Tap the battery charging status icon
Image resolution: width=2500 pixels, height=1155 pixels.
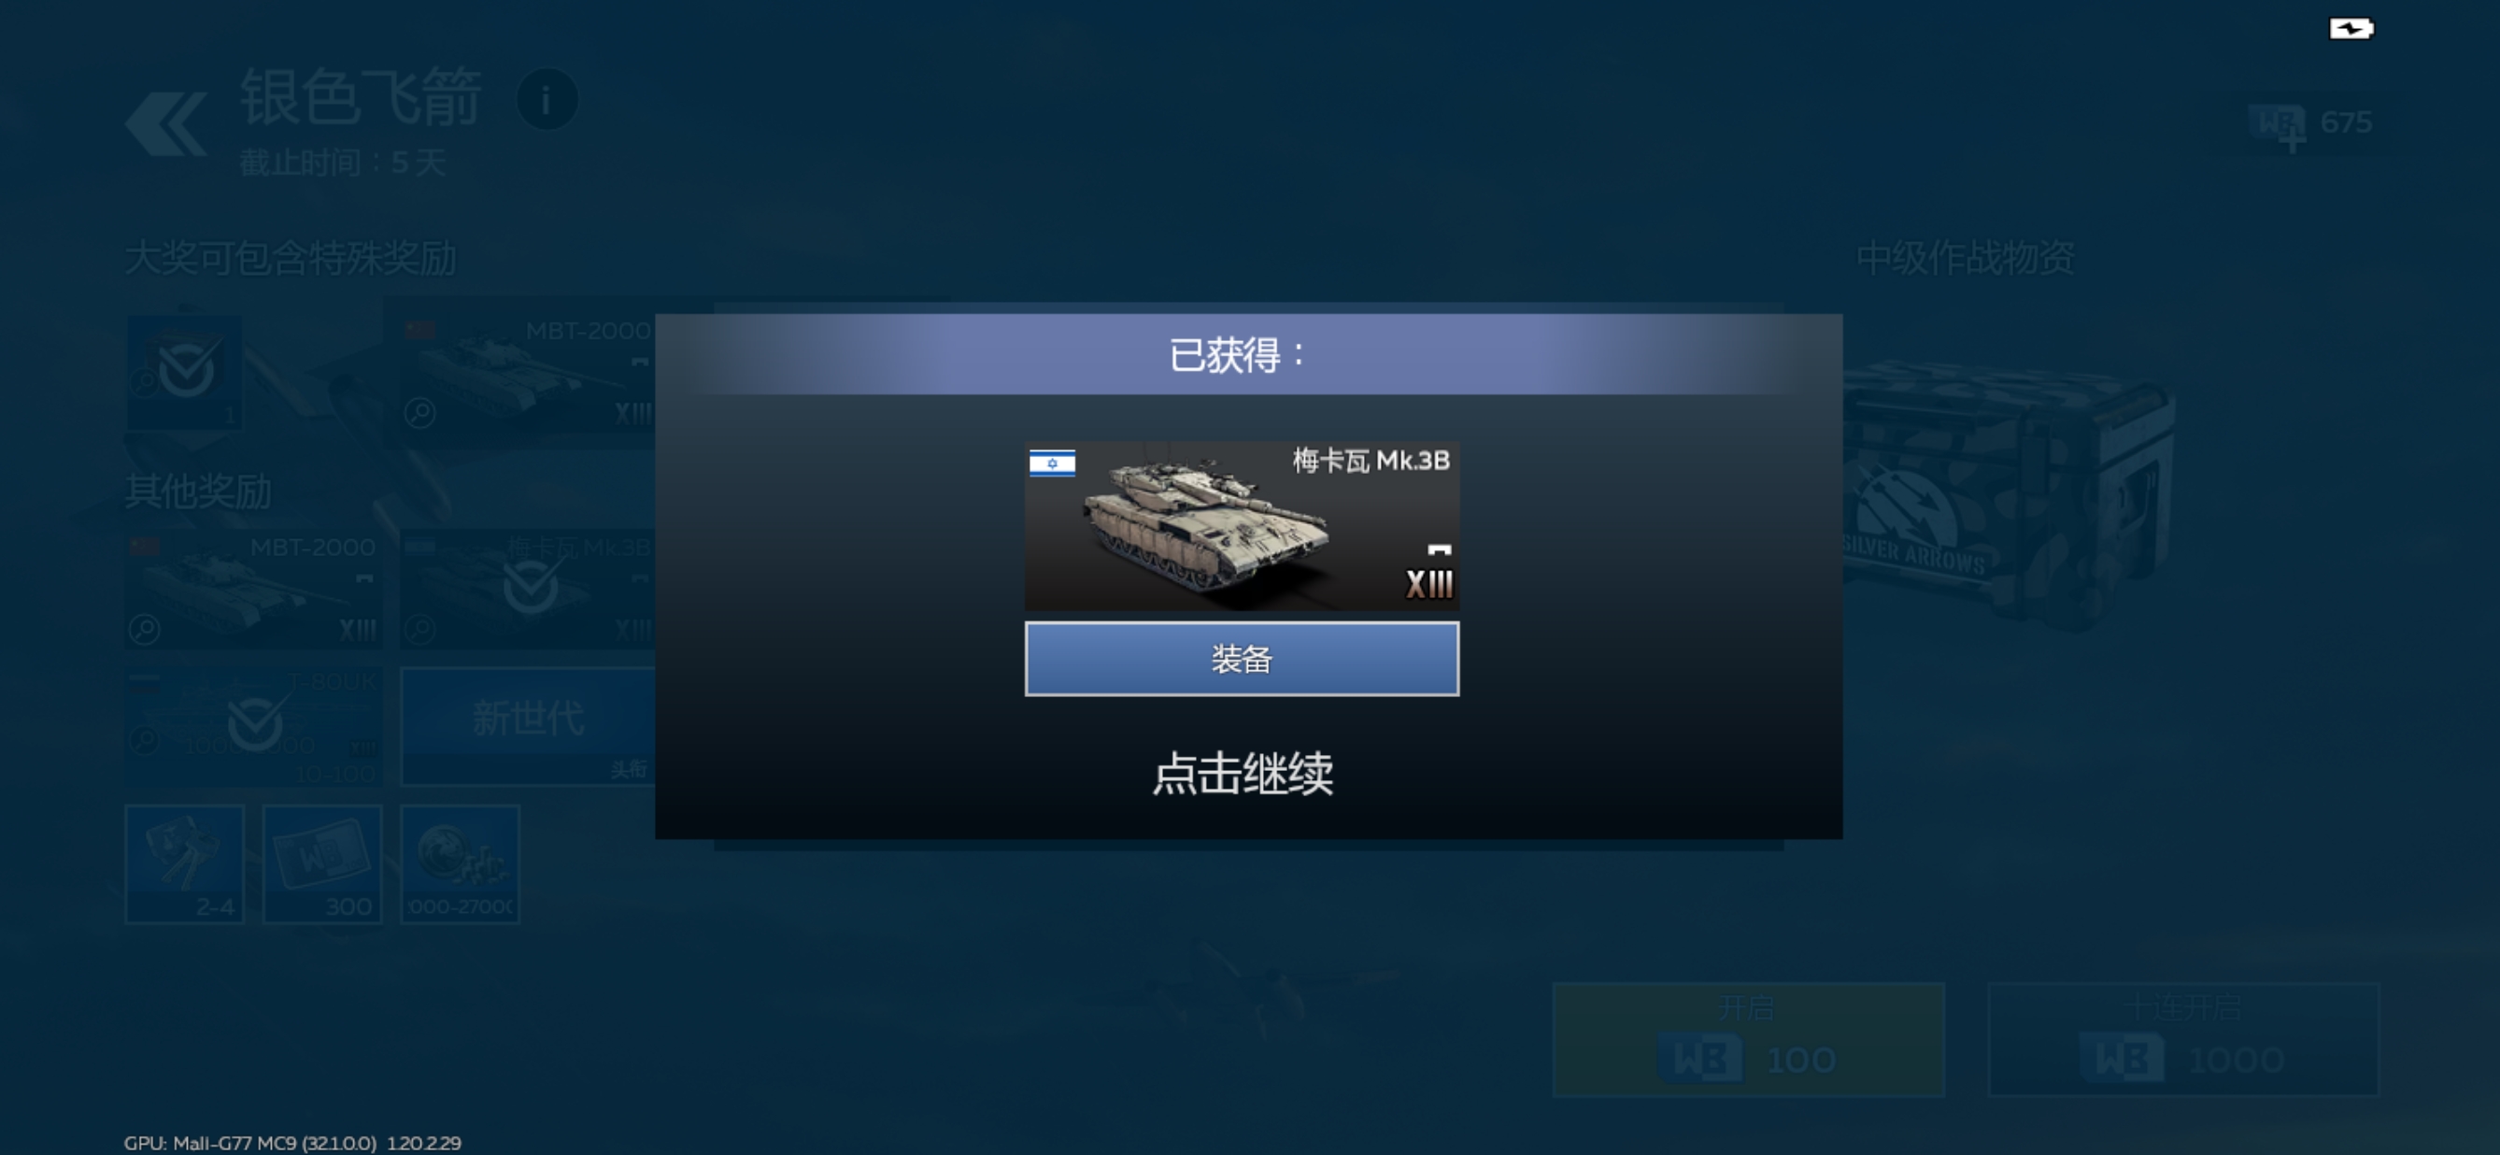(x=2351, y=29)
